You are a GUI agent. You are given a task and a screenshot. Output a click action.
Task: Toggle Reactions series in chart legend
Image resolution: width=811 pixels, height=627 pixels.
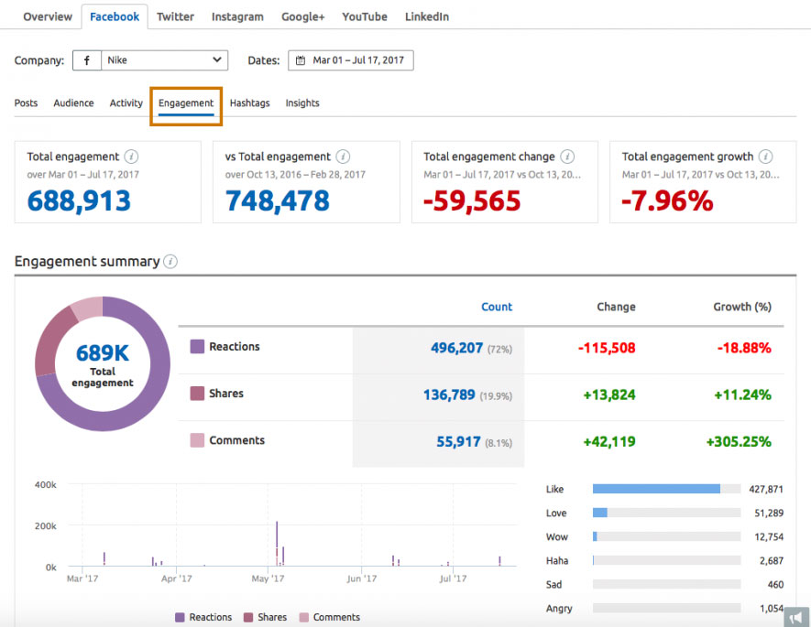tap(203, 617)
